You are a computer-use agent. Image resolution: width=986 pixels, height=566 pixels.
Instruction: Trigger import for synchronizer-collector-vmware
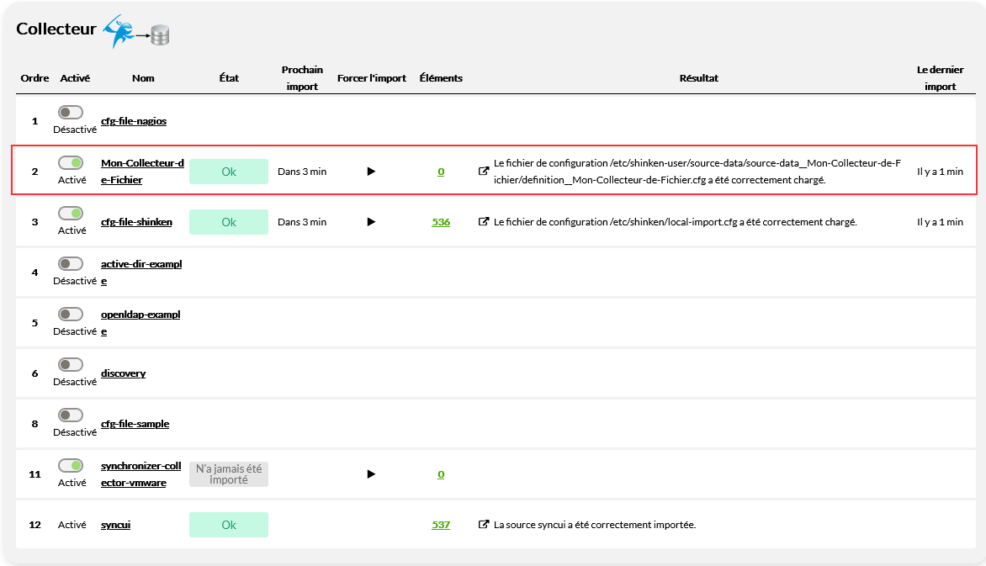(371, 474)
